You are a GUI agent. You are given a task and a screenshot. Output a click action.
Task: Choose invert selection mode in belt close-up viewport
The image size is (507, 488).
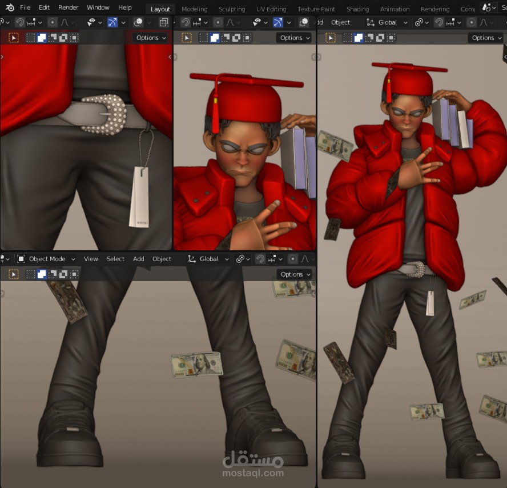[x=63, y=38]
